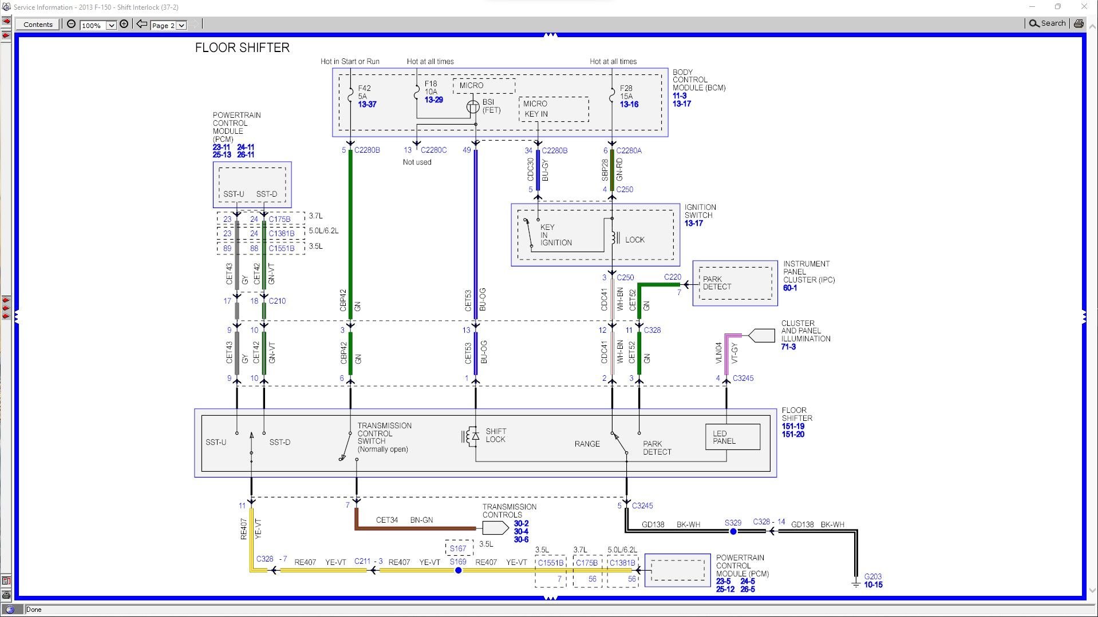Screen dimensions: 1098x617
Task: Select the zoom in plus icon
Action: [x=124, y=24]
